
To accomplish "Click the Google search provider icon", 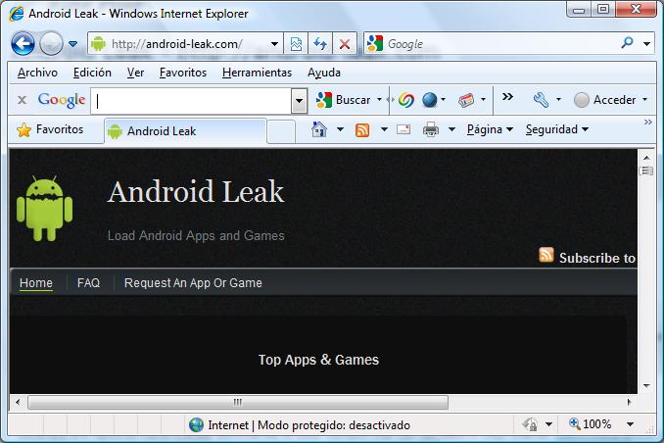I will (x=375, y=44).
